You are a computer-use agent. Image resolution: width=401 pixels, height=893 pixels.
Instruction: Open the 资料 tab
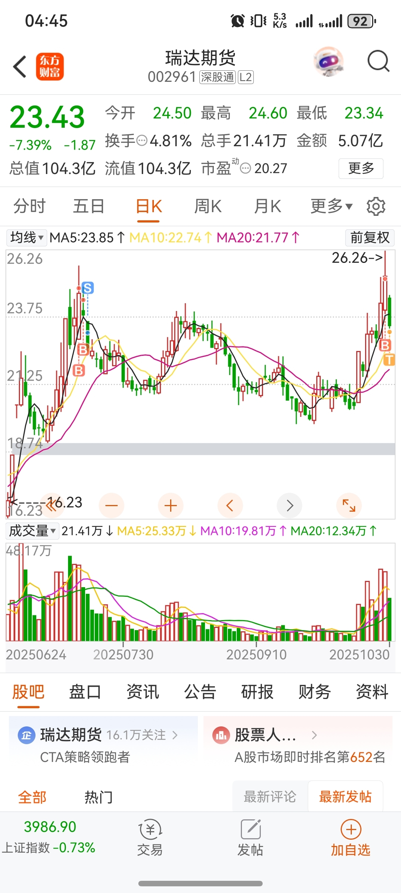click(x=372, y=692)
